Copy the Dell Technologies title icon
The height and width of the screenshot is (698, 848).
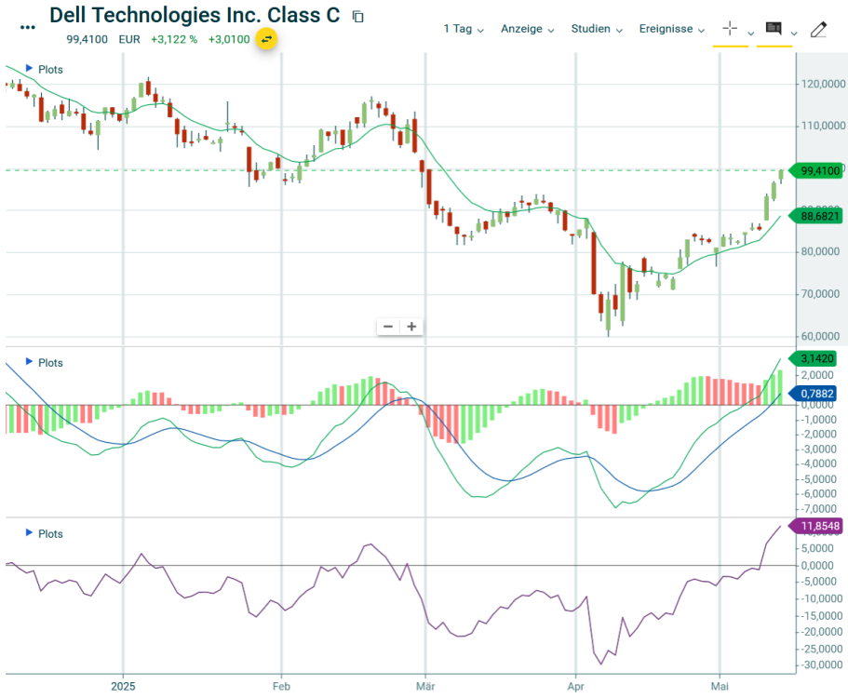(357, 17)
